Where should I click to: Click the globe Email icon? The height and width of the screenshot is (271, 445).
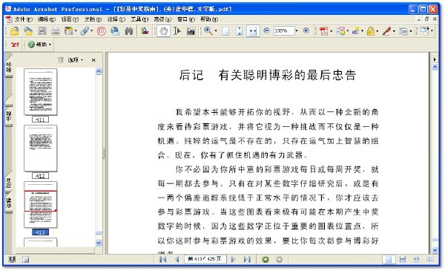pyautogui.click(x=115, y=31)
